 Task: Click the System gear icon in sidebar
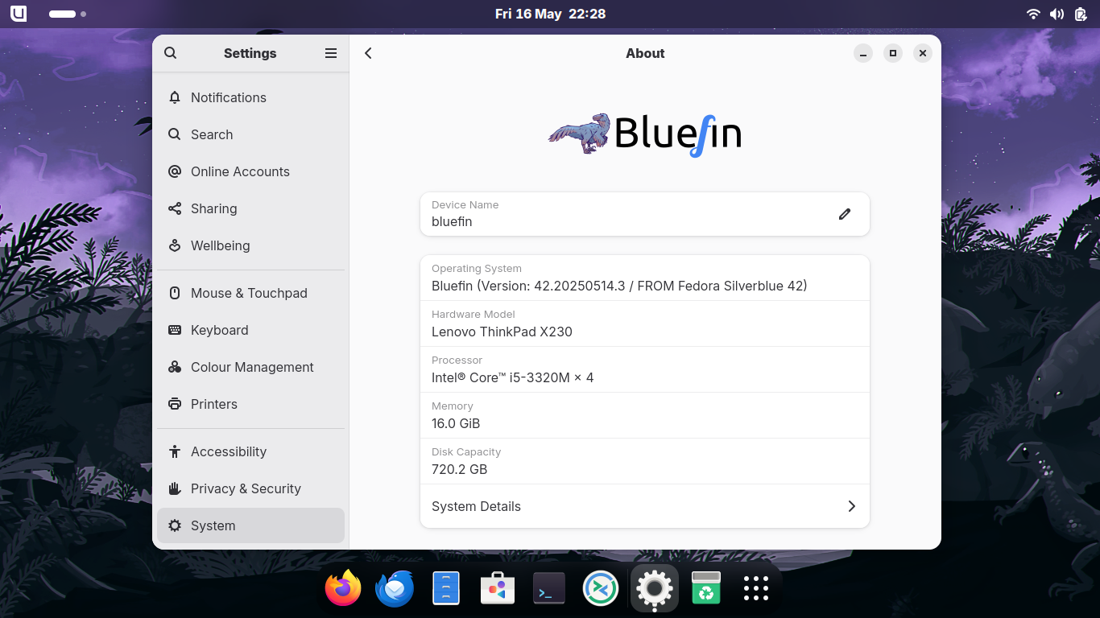point(175,525)
